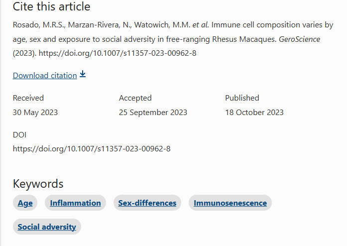This screenshot has height=246, width=347.
Task: Click the Sex-differences keyword tag
Action: click(147, 203)
